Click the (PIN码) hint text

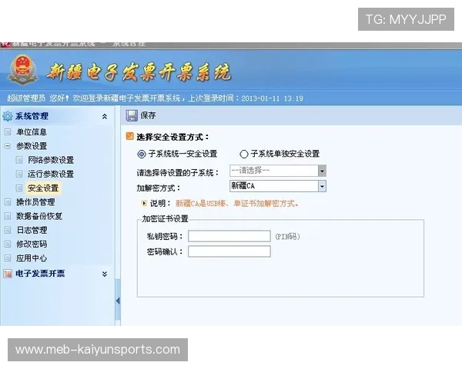tap(287, 237)
